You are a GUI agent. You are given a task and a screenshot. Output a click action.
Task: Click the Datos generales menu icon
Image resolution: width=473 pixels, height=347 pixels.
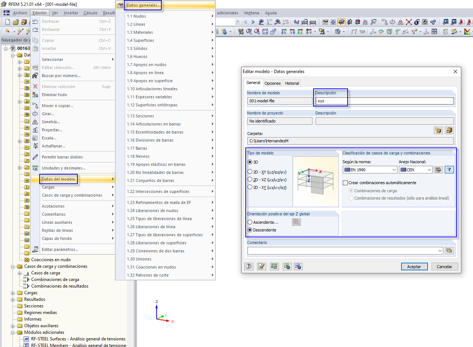[120, 5]
